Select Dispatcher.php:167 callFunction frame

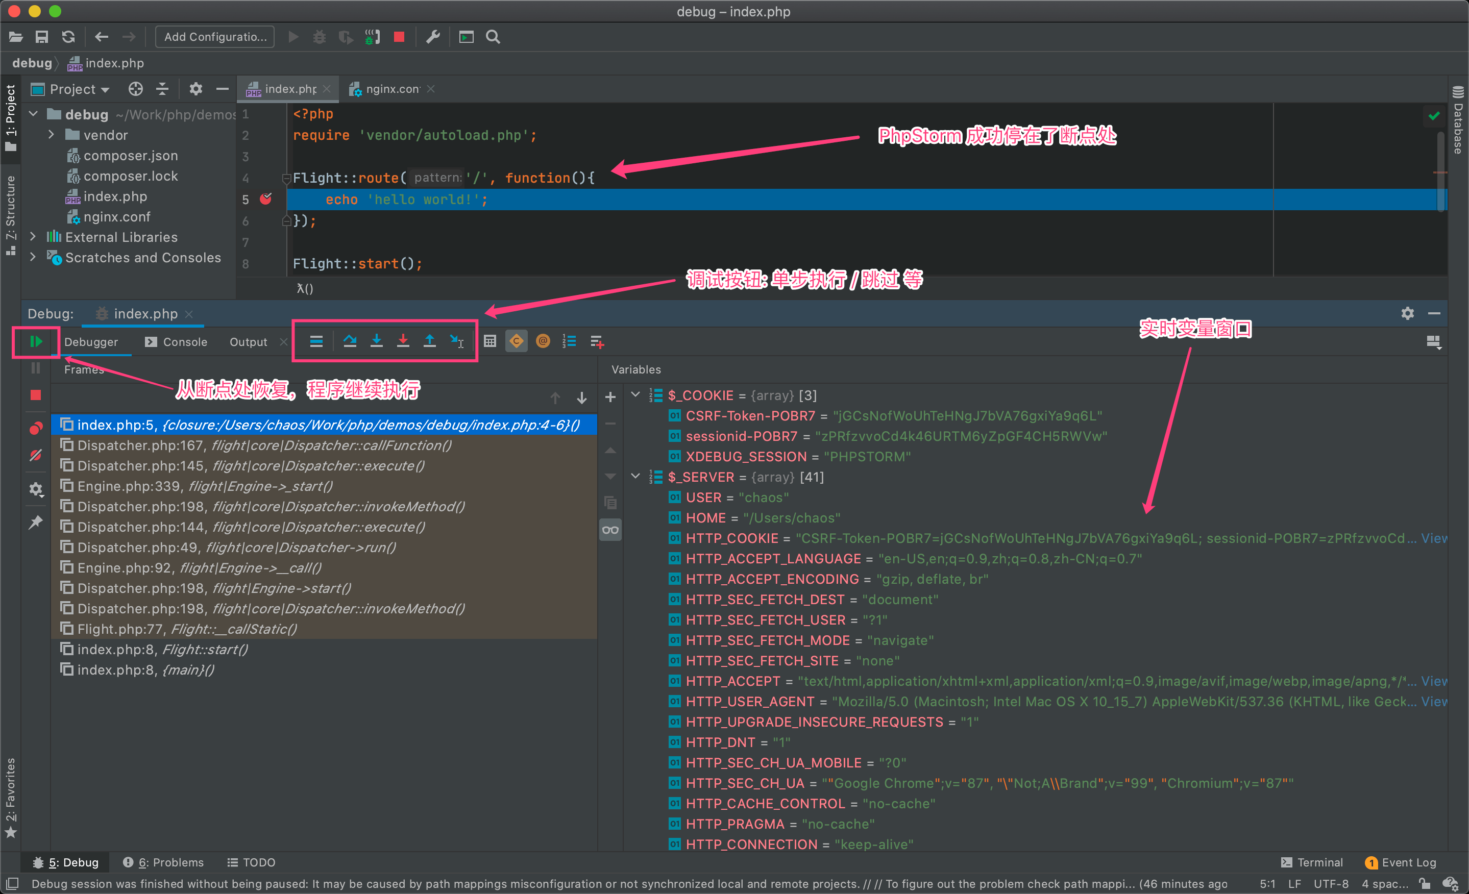[x=324, y=445]
